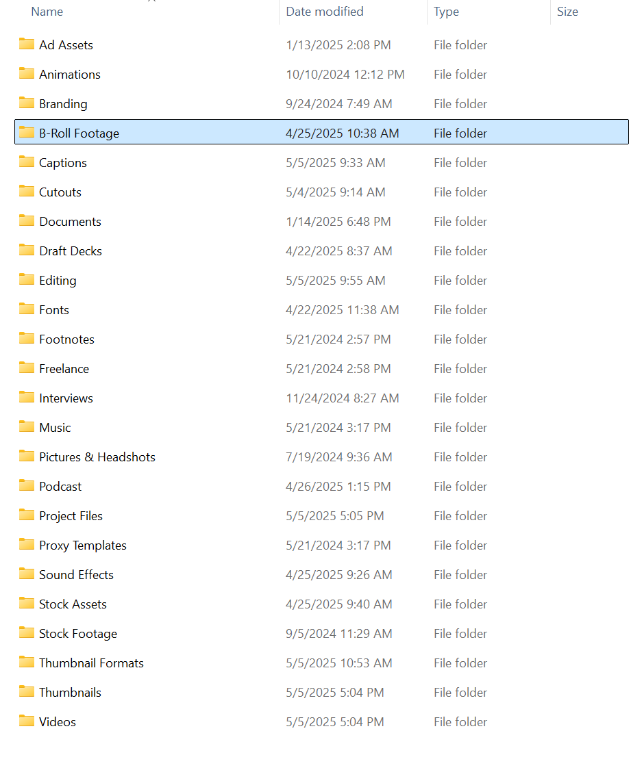631x757 pixels.
Task: Click the Freelance folder icon
Action: 27,368
